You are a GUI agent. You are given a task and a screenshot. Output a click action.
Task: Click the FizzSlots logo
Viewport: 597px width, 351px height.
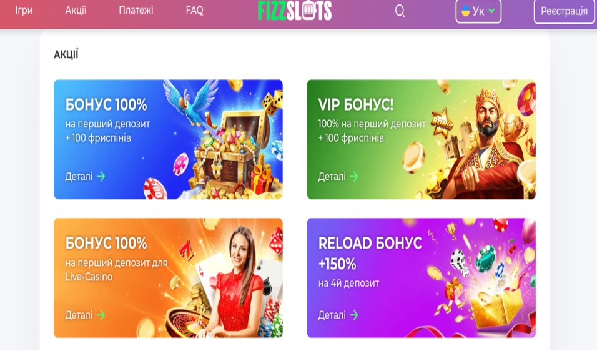(x=295, y=10)
